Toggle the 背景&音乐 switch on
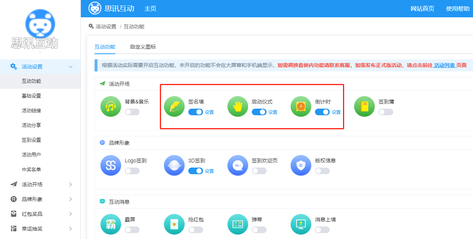 132,112
